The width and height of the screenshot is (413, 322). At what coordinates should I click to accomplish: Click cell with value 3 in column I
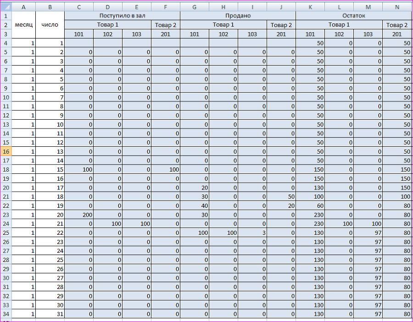click(252, 233)
